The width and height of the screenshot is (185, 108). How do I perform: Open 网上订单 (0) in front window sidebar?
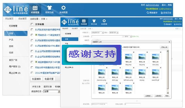69,67
